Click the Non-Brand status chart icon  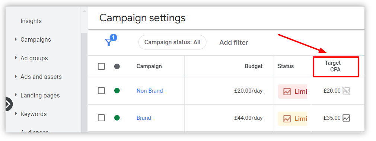287,92
